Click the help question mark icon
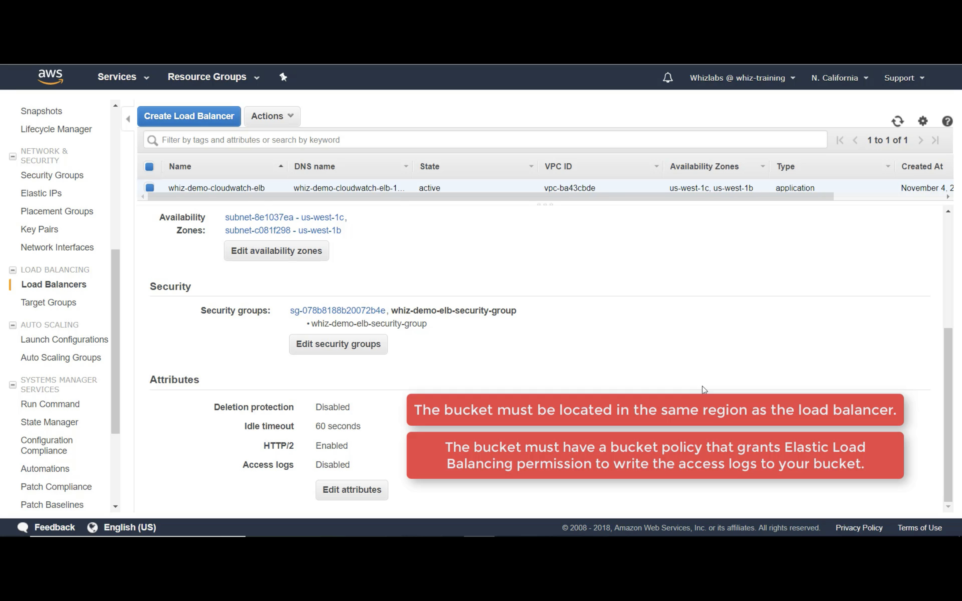 click(x=947, y=121)
